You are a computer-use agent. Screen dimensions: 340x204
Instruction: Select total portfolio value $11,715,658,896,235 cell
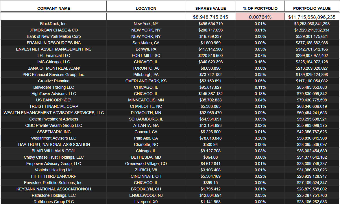pyautogui.click(x=312, y=17)
